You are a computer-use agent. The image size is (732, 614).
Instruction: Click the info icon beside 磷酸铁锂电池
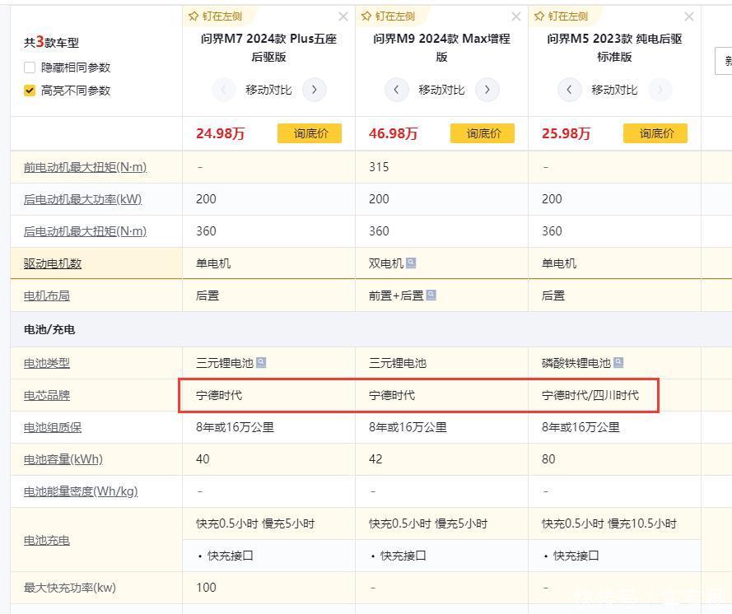point(618,363)
